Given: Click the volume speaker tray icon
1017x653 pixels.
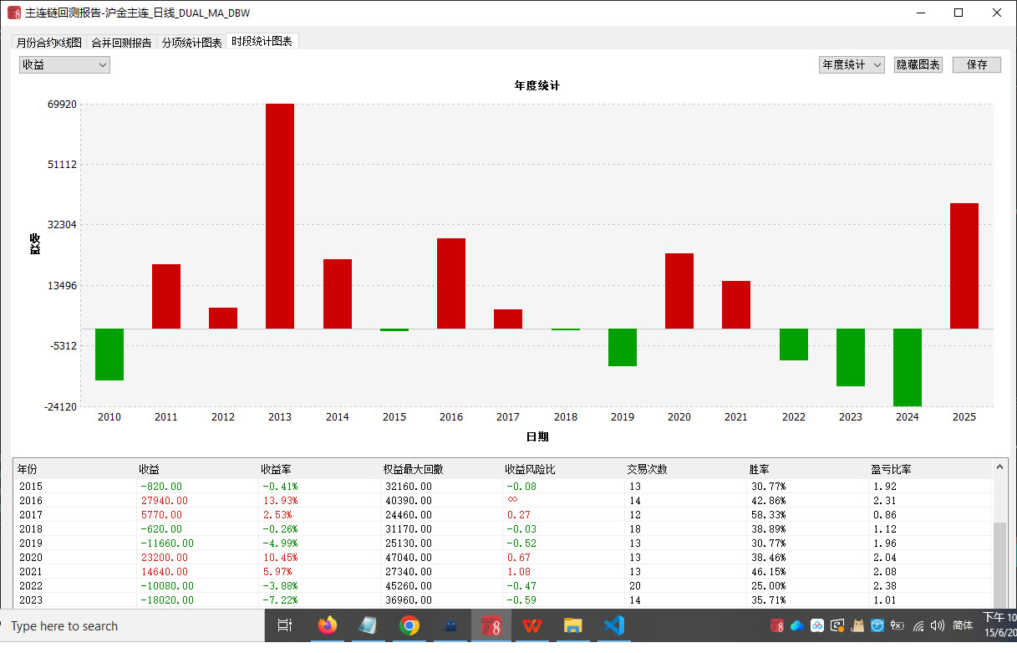Looking at the screenshot, I should point(937,625).
